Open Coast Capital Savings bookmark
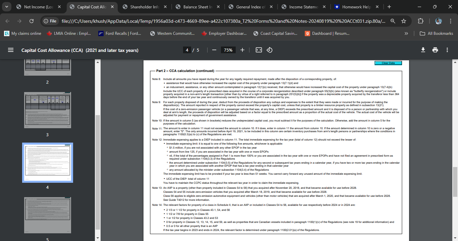The image size is (458, 241). coord(276,33)
